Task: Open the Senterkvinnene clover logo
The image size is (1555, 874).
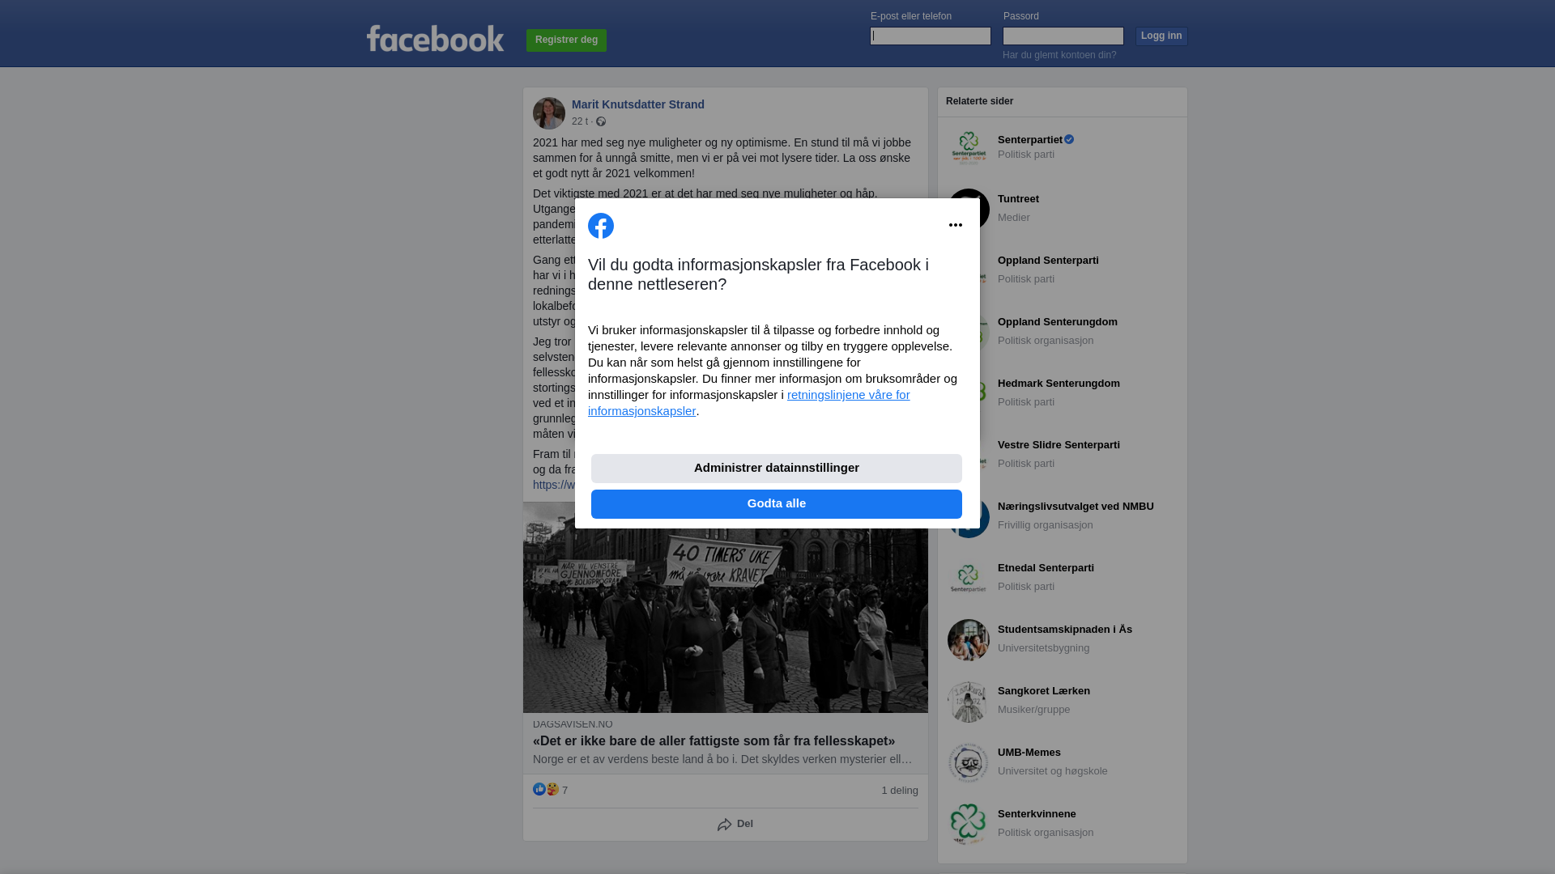Action: pos(969,825)
